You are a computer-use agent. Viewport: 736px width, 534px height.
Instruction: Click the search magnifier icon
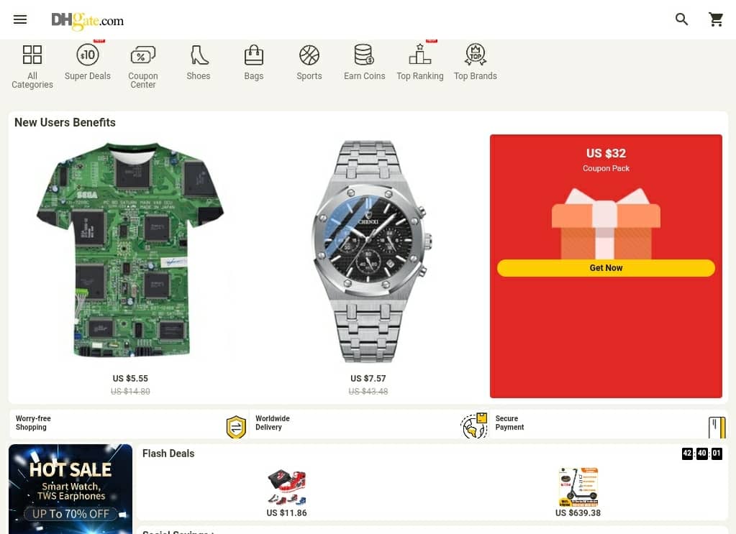tap(681, 19)
